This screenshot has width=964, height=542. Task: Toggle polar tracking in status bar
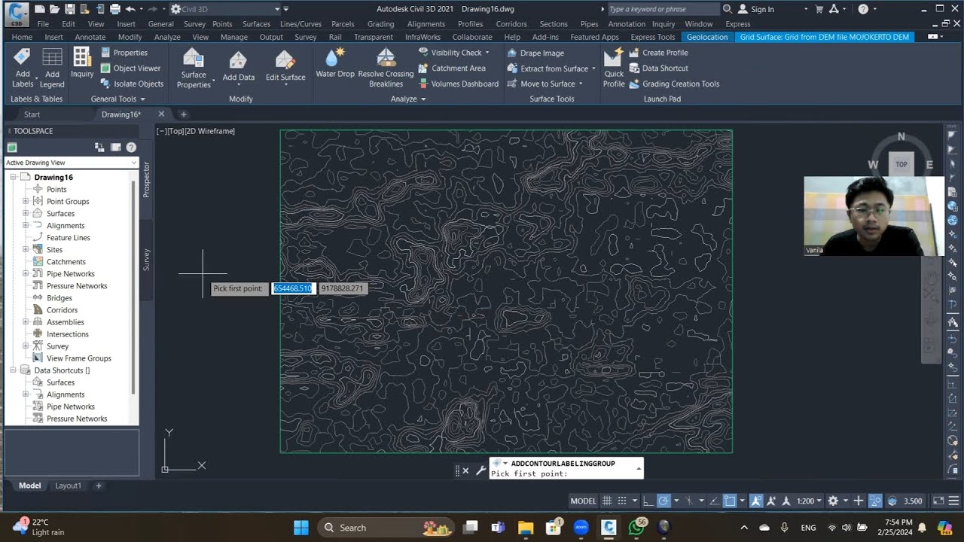[x=664, y=501]
